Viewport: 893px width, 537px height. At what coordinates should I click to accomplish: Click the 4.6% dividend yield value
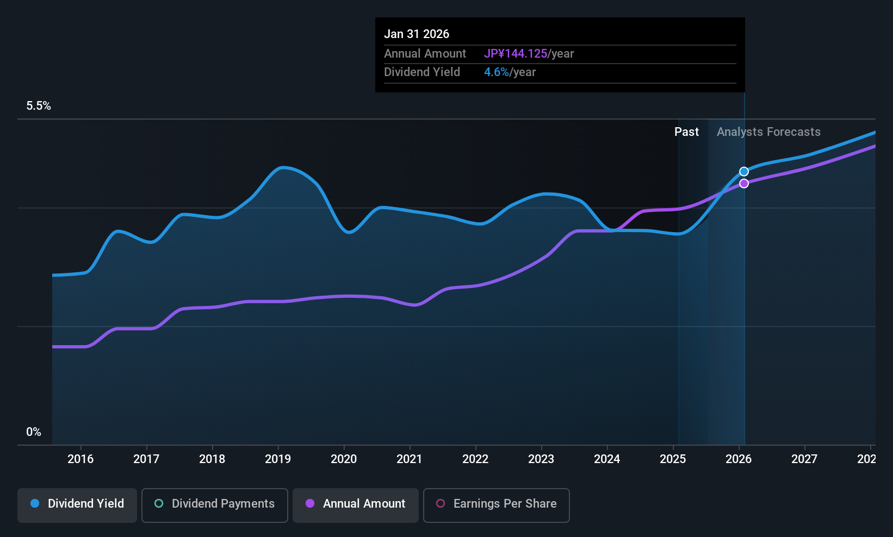click(497, 72)
